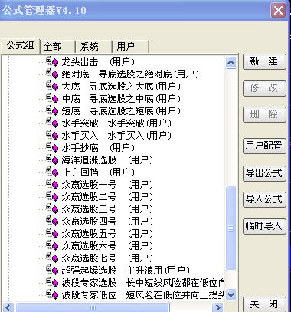Screen dimensions: 291x312
Task: Click the horizontal scrollbar right arrow
Action: [218, 307]
